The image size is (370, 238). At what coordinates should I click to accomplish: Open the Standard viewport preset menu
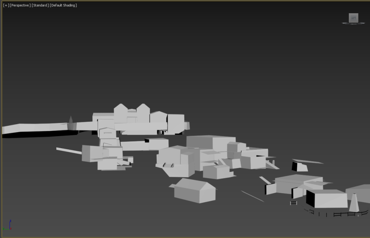tap(40, 5)
